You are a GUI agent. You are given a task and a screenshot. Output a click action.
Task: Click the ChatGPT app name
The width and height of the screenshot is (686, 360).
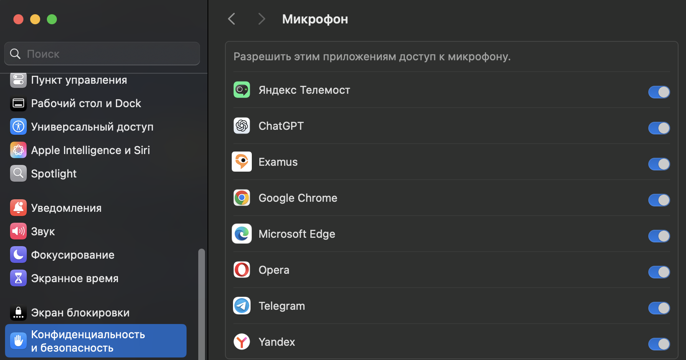(x=281, y=126)
